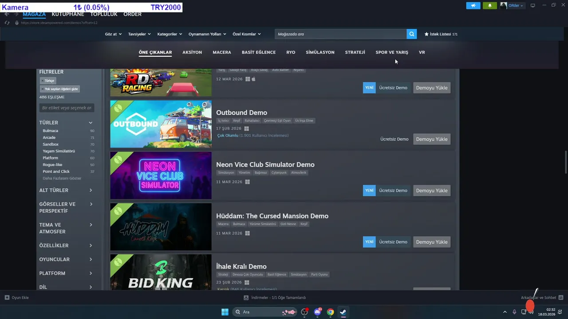This screenshot has width=568, height=319.
Task: Expand GÖRSELLER VE PERSPEKTİF section
Action: [x=67, y=207]
